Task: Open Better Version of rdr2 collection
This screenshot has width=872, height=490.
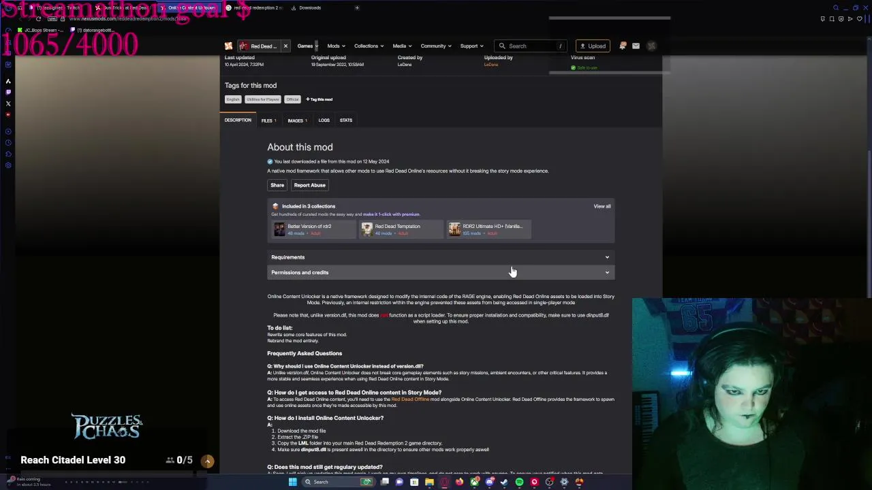Action: point(313,229)
